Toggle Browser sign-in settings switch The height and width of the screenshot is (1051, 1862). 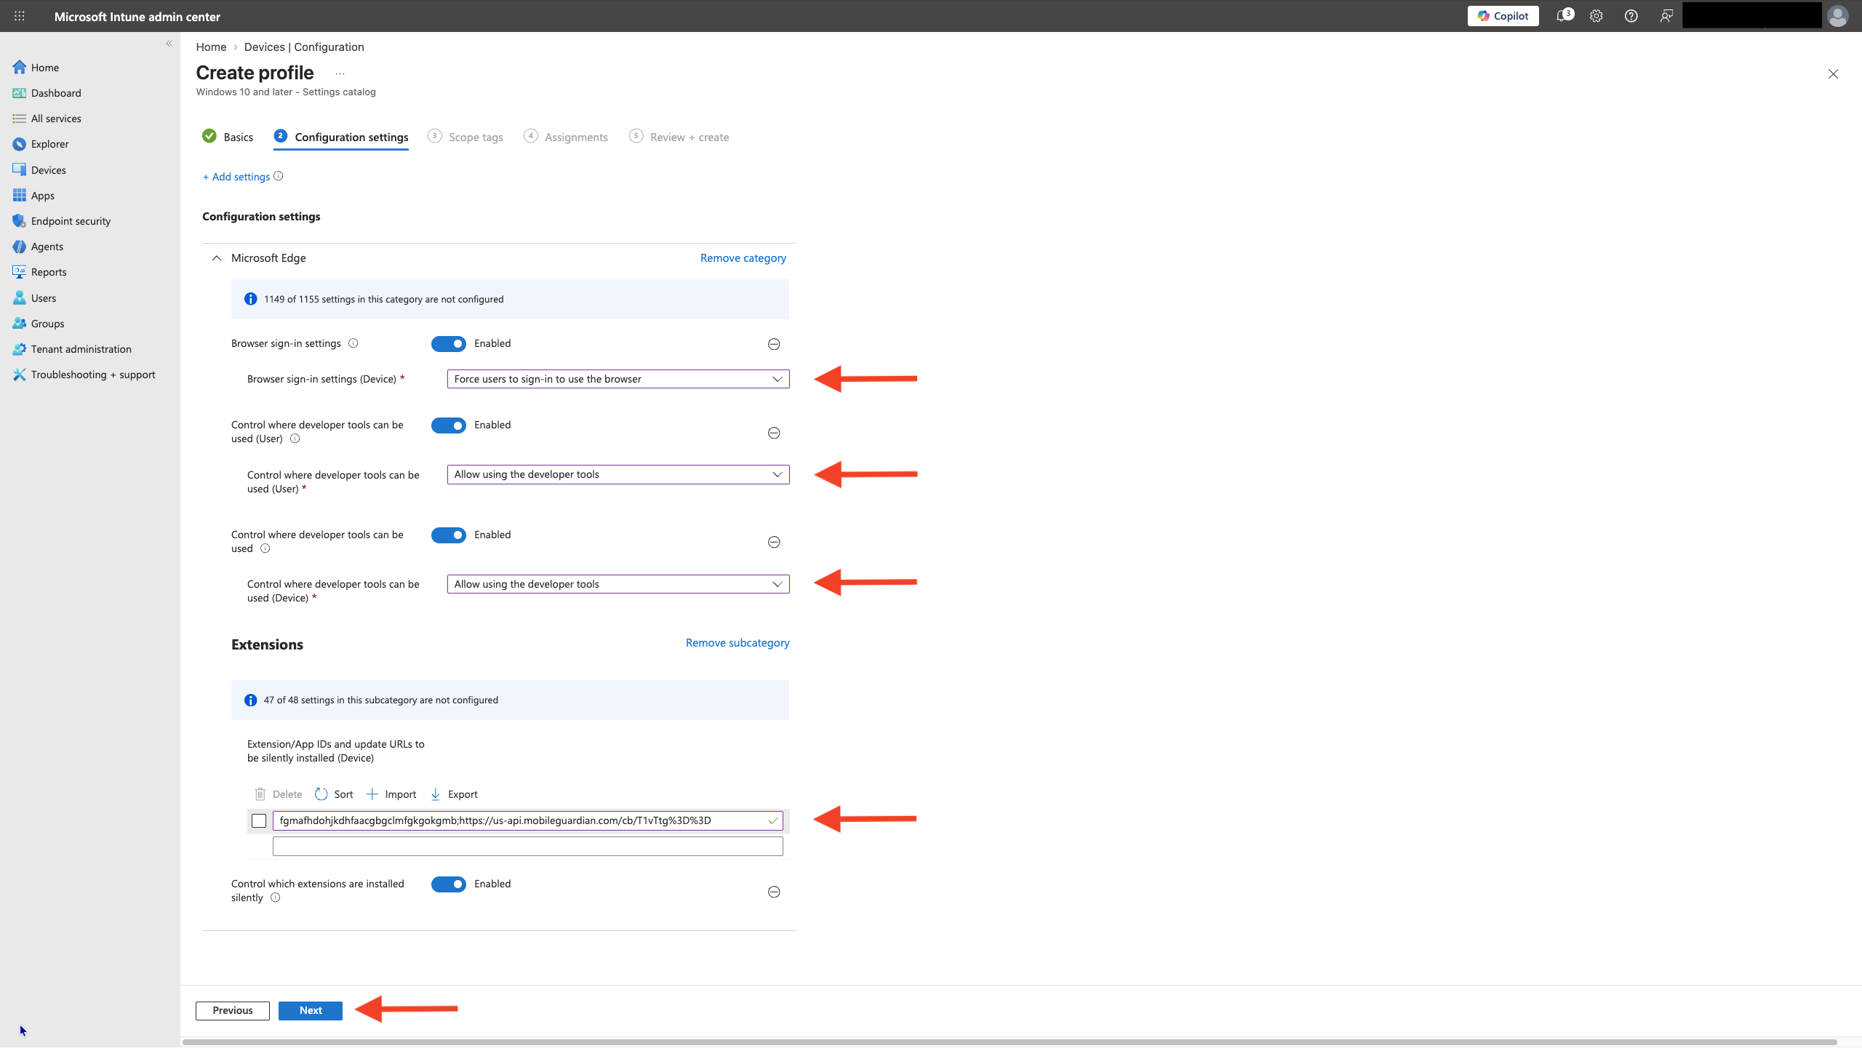(x=449, y=344)
